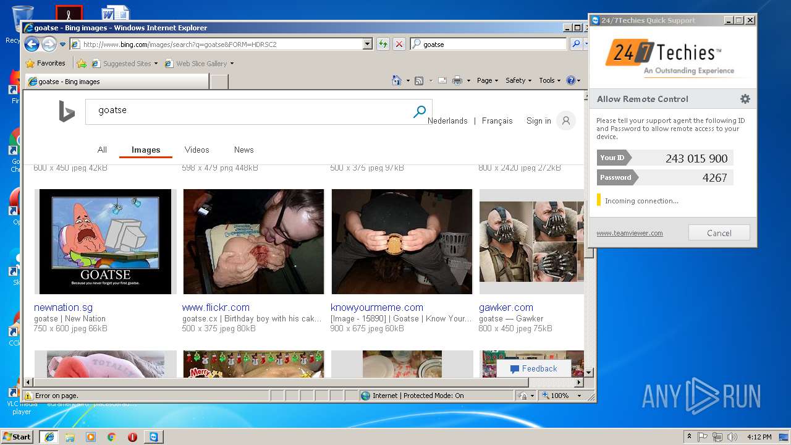The image size is (791, 445).
Task: Select the goatse - Bing images tab
Action: point(116,82)
